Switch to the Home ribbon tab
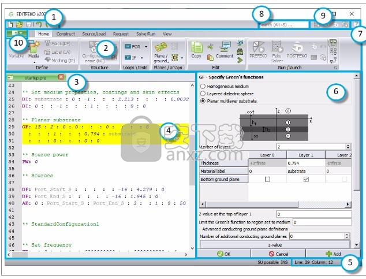Image resolution: width=366 pixels, height=279 pixels. [x=43, y=34]
